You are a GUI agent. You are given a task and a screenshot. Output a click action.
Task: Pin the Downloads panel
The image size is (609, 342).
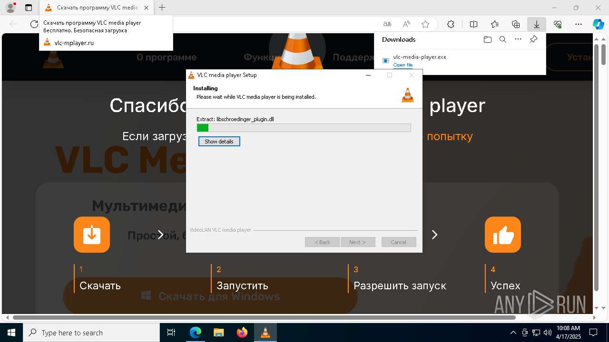click(x=533, y=39)
